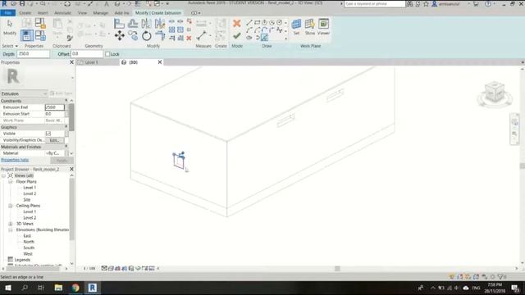Open the Insert ribbon tab
The image size is (525, 295).
43,13
